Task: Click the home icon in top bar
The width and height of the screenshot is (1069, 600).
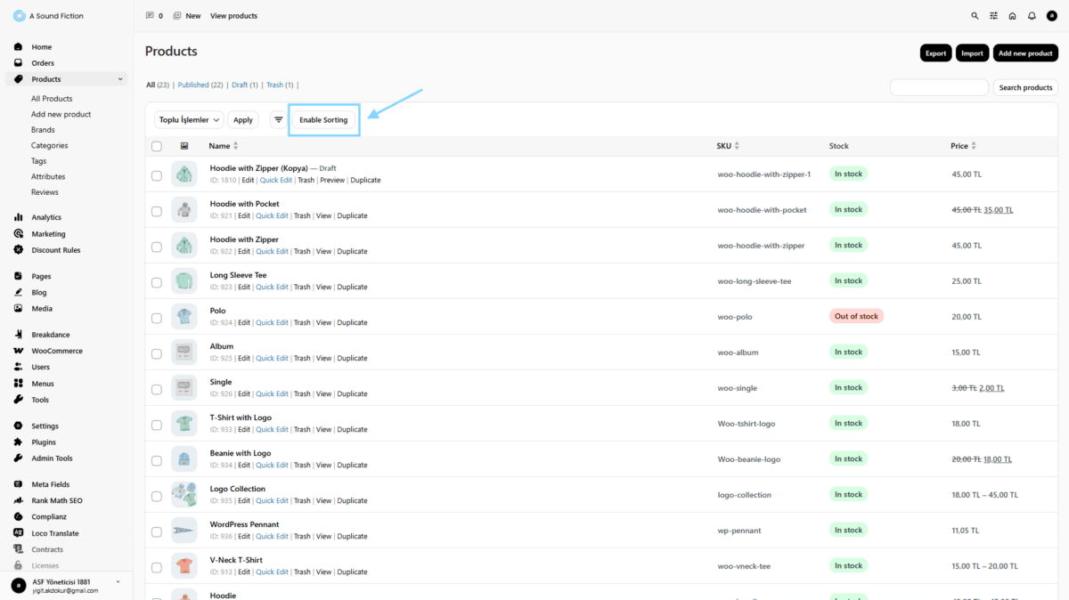Action: point(1012,16)
